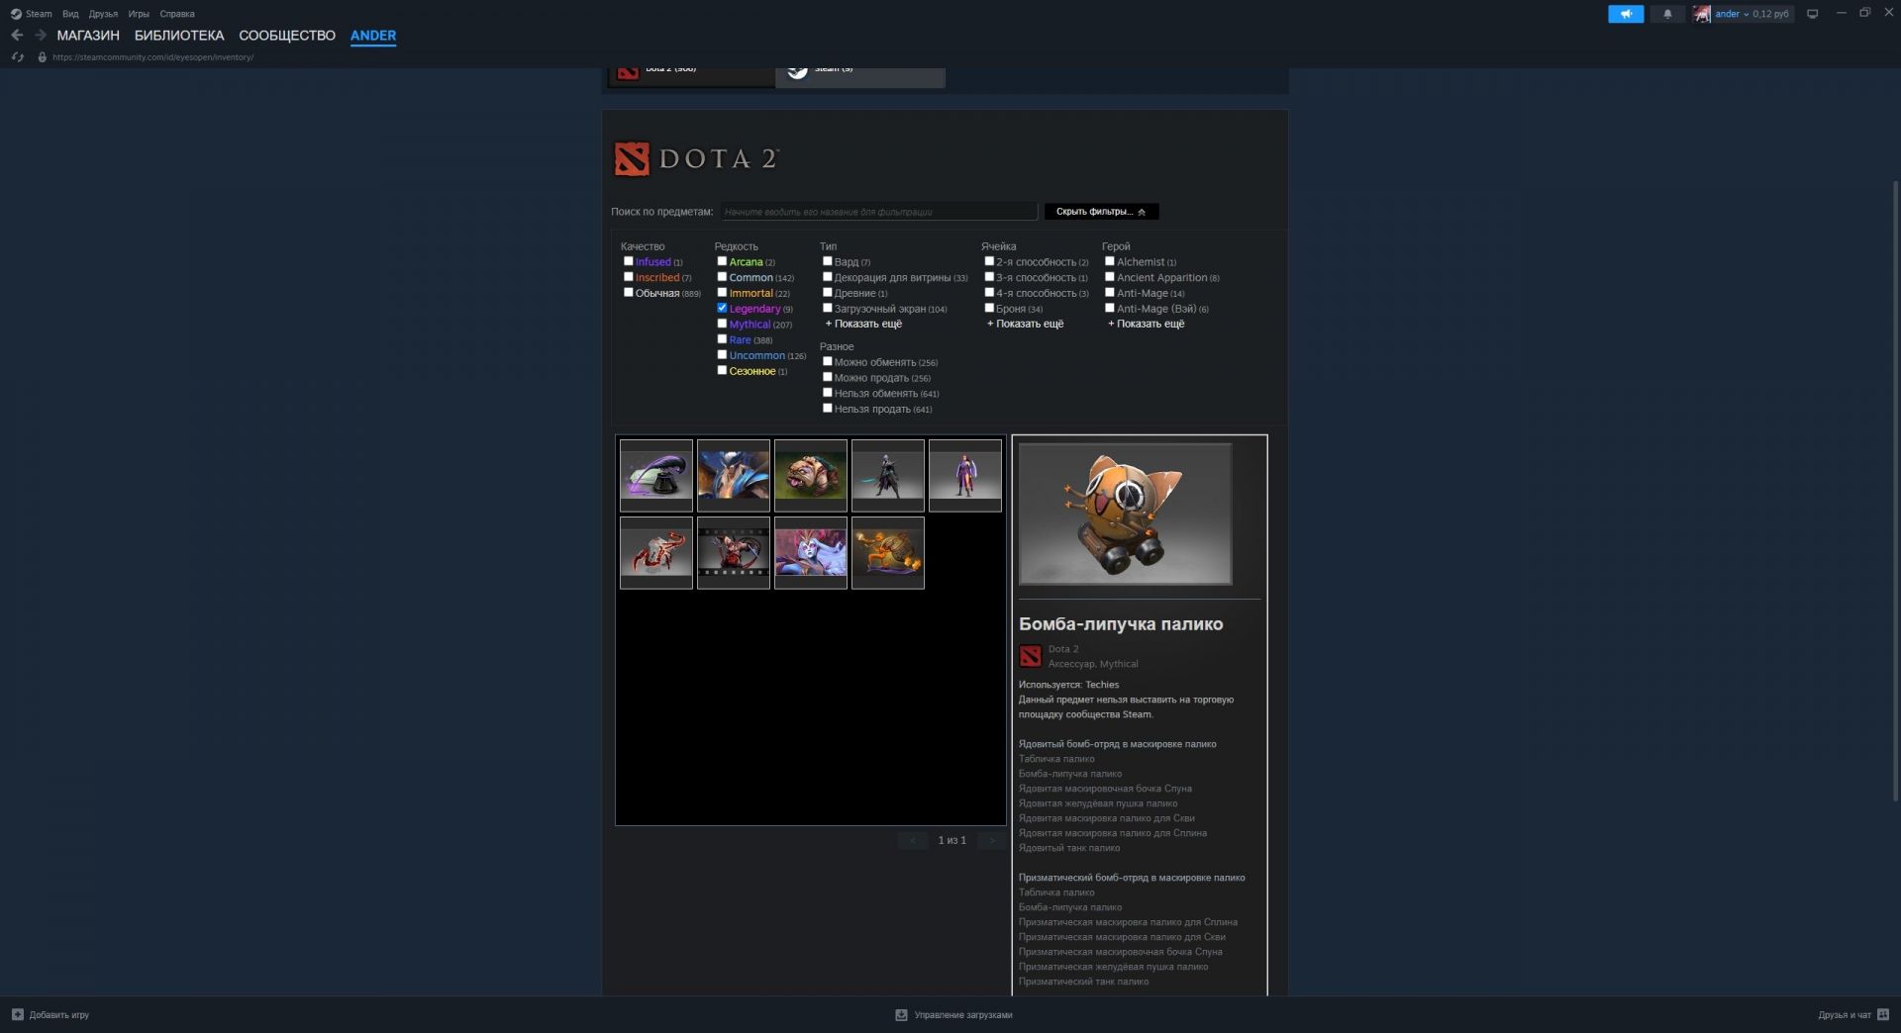The height and width of the screenshot is (1033, 1901).
Task: Click the Add Game plus icon
Action: tap(17, 1015)
